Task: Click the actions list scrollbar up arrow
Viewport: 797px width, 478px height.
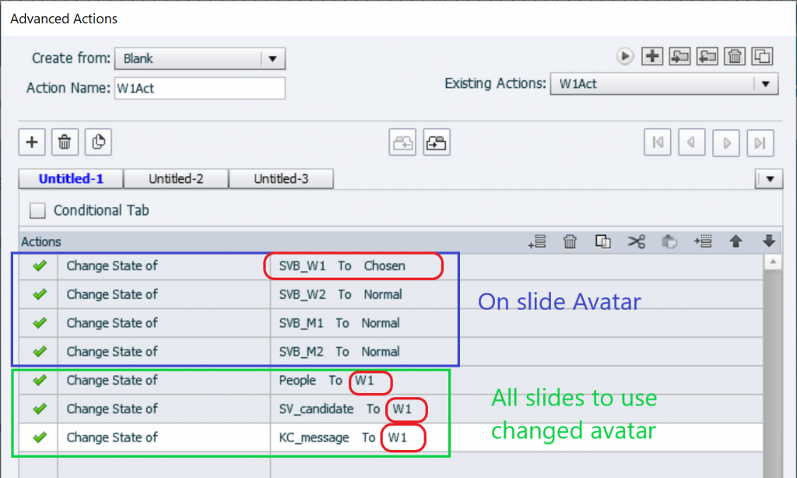Action: pyautogui.click(x=771, y=262)
